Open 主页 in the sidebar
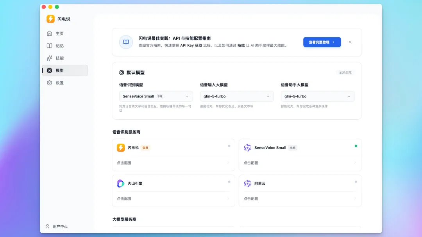The width and height of the screenshot is (422, 237). (x=65, y=33)
